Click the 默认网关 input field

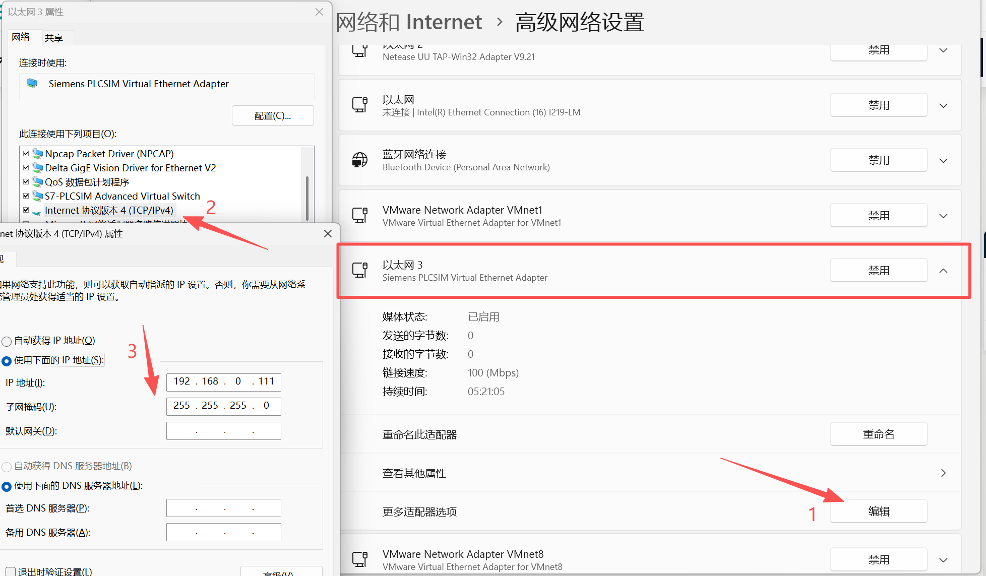tap(224, 431)
